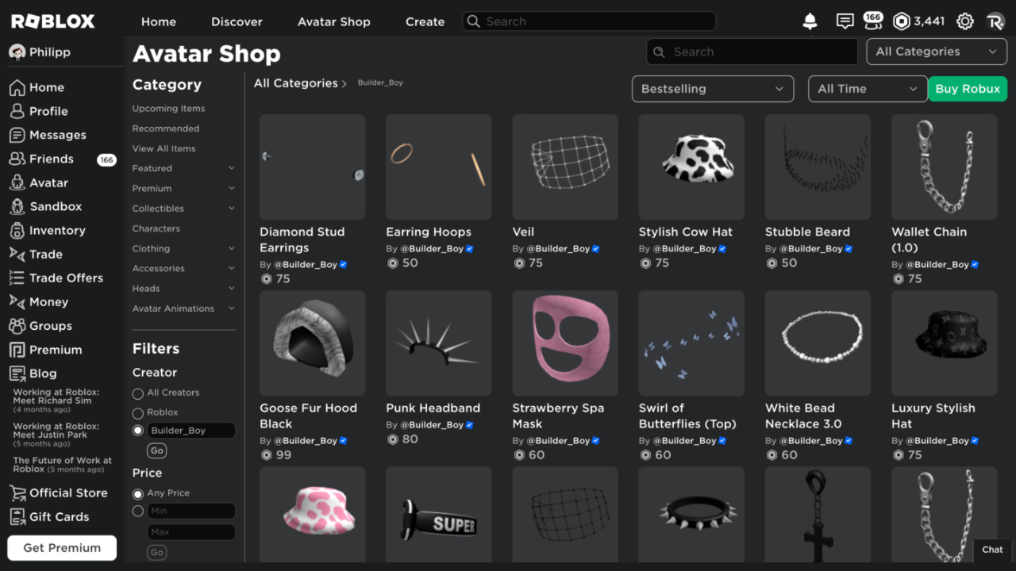Click the Roblox logo
The image size is (1016, 571).
(x=52, y=21)
